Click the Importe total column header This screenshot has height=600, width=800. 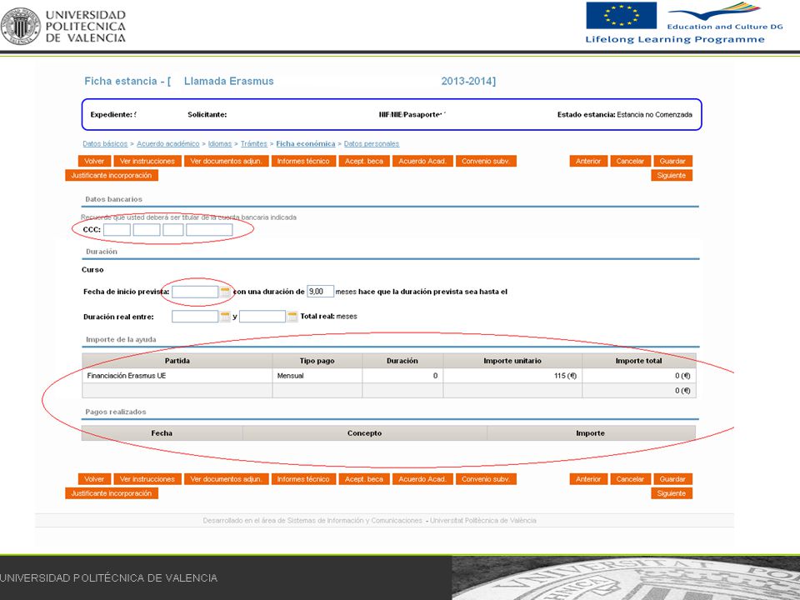639,361
